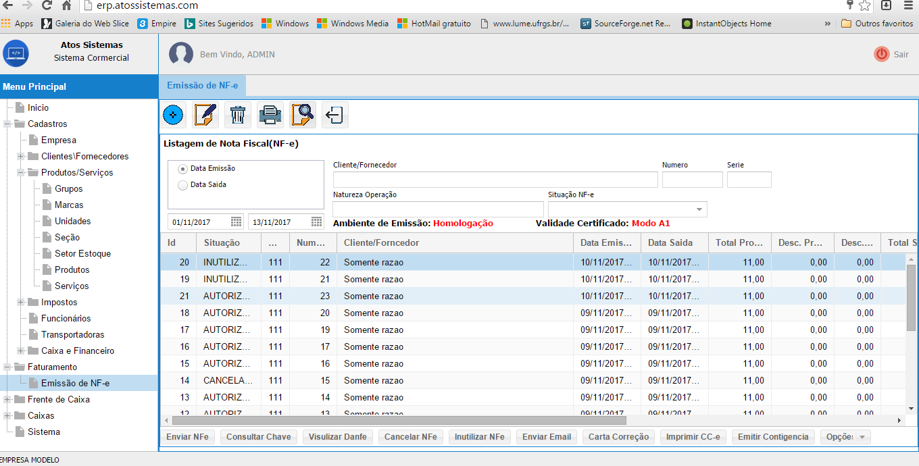Collapse the Produtos/Serviços tree node
This screenshot has width=919, height=466.
[x=21, y=173]
